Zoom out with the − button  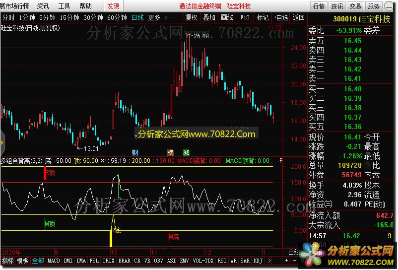294,261
